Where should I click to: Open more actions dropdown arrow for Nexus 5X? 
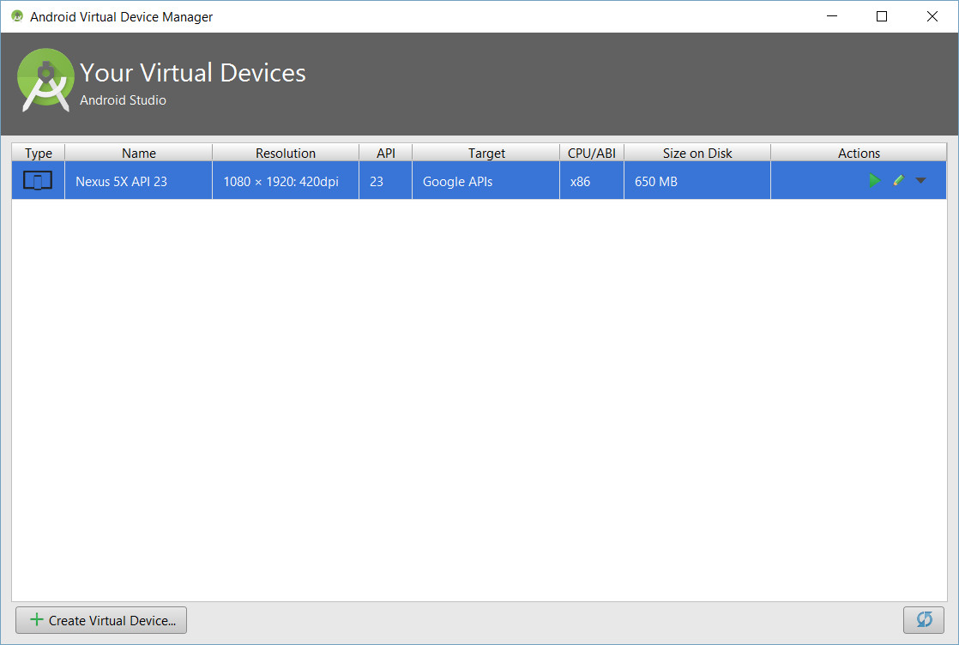tap(920, 180)
